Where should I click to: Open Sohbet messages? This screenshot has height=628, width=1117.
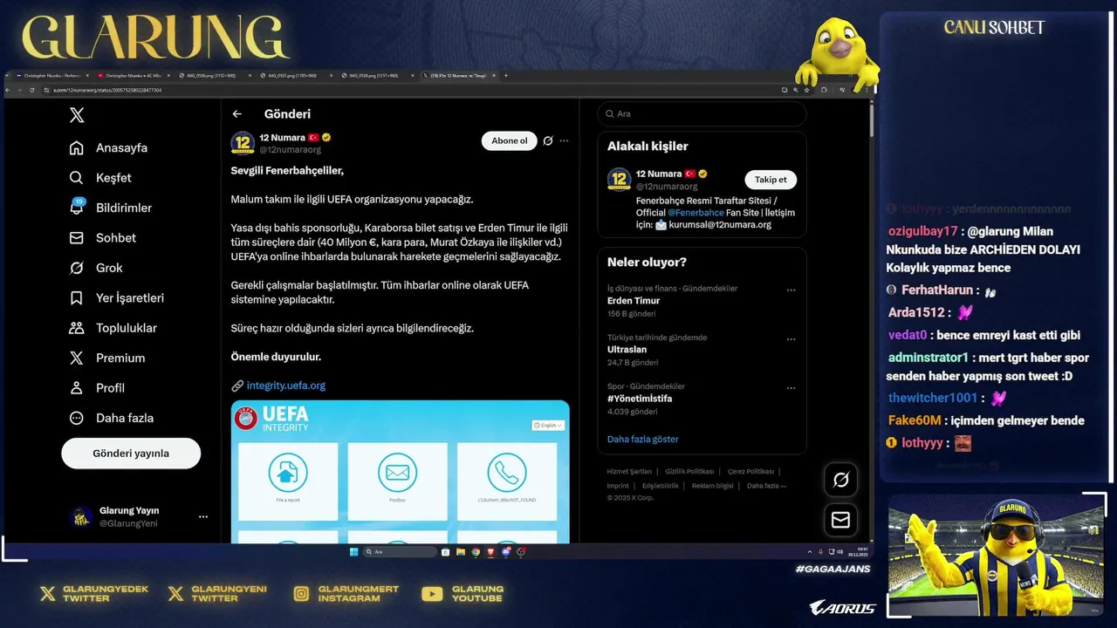(x=103, y=238)
